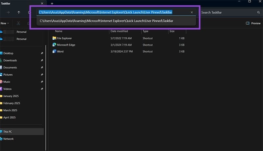Select the Word shortcut file
Viewport: 263px width, 151px height.
point(60,51)
